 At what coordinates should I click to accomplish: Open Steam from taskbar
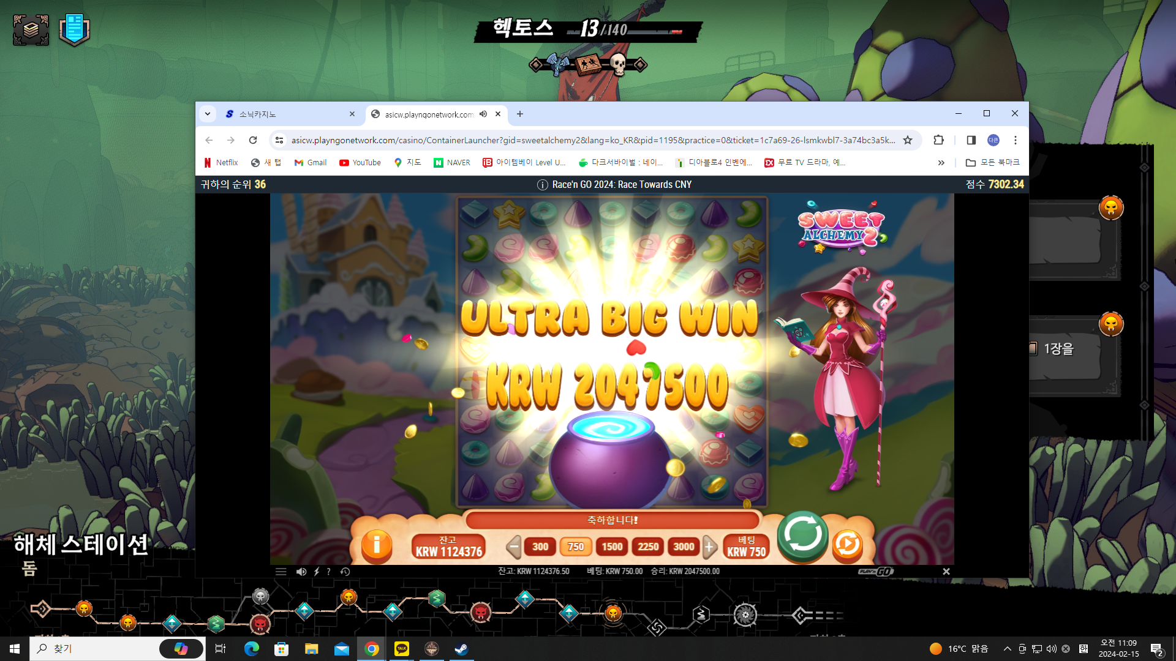(462, 649)
